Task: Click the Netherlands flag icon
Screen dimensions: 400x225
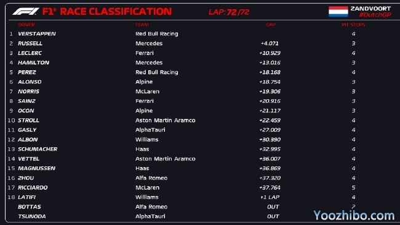Action: [x=338, y=12]
